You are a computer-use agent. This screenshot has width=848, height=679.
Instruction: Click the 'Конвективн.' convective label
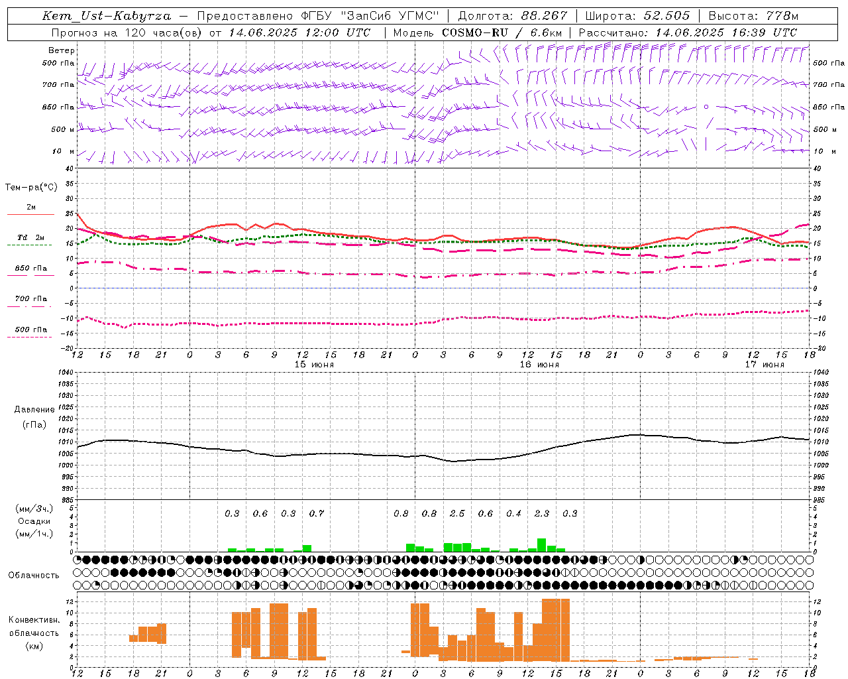(x=34, y=620)
